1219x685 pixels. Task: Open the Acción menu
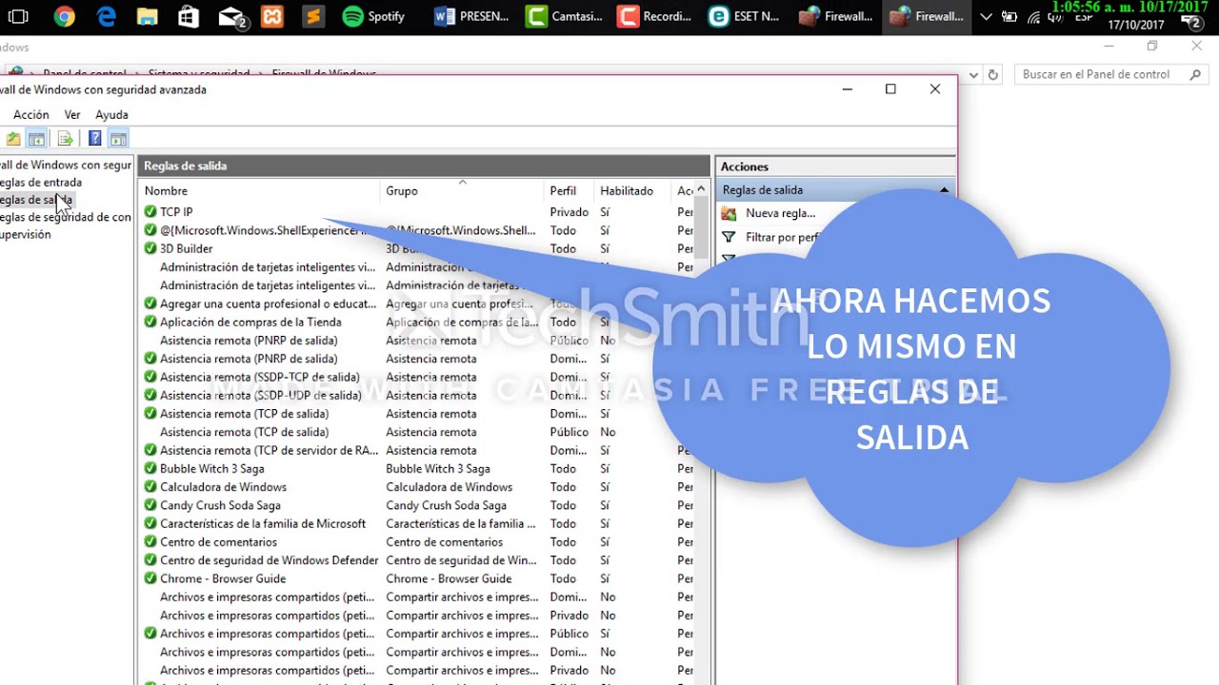click(x=30, y=114)
